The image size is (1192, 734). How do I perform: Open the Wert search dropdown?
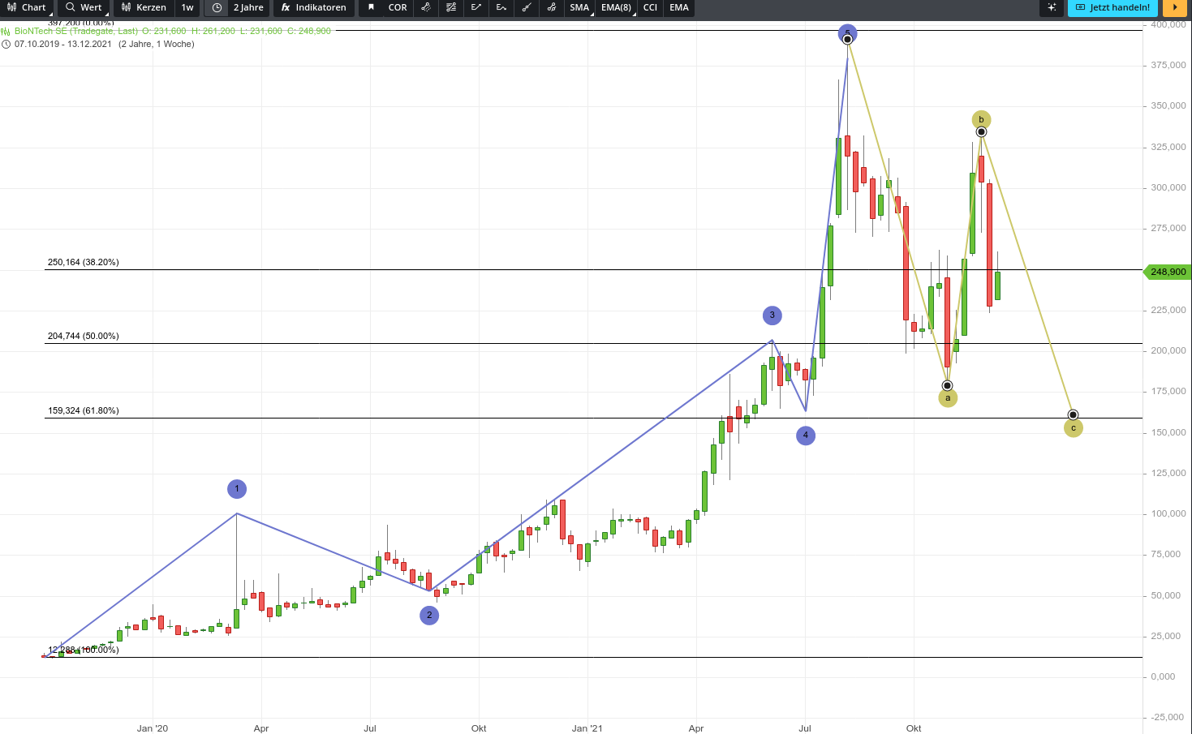[x=84, y=8]
